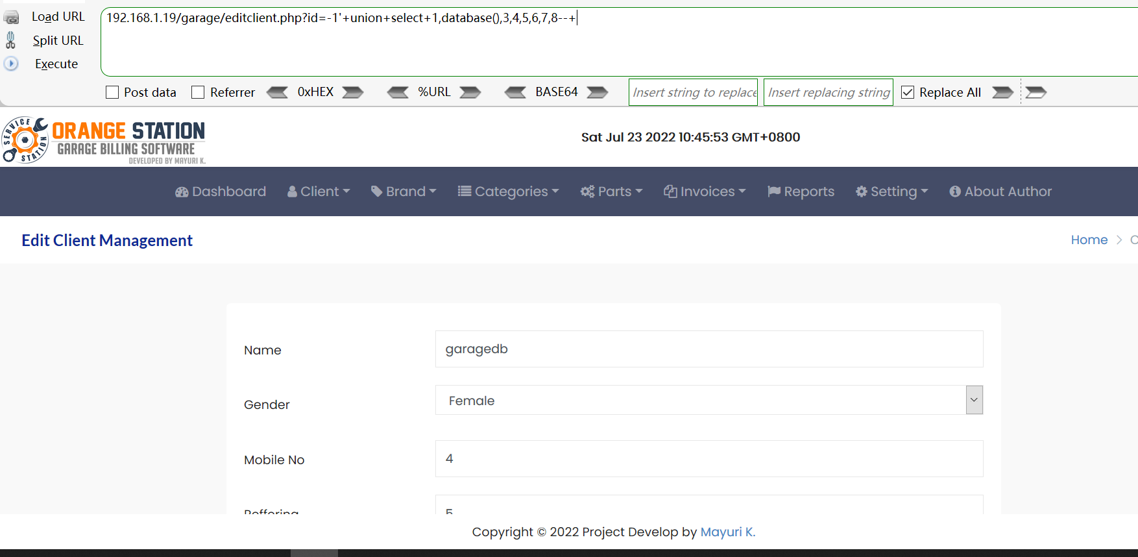1138x557 pixels.
Task: Open the About Author menu item
Action: click(x=1000, y=192)
